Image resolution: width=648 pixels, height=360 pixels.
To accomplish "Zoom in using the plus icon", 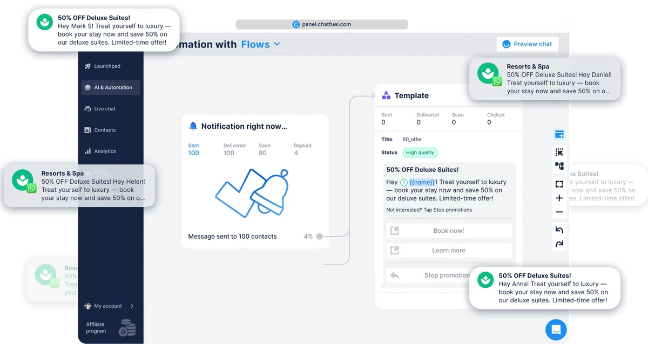I will (x=559, y=198).
